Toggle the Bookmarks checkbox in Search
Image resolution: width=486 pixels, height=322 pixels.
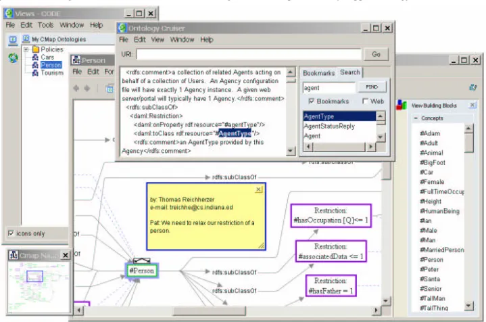(x=311, y=101)
